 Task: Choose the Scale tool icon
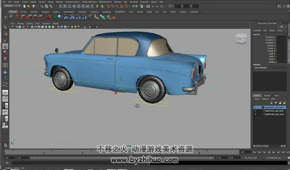click(5, 59)
